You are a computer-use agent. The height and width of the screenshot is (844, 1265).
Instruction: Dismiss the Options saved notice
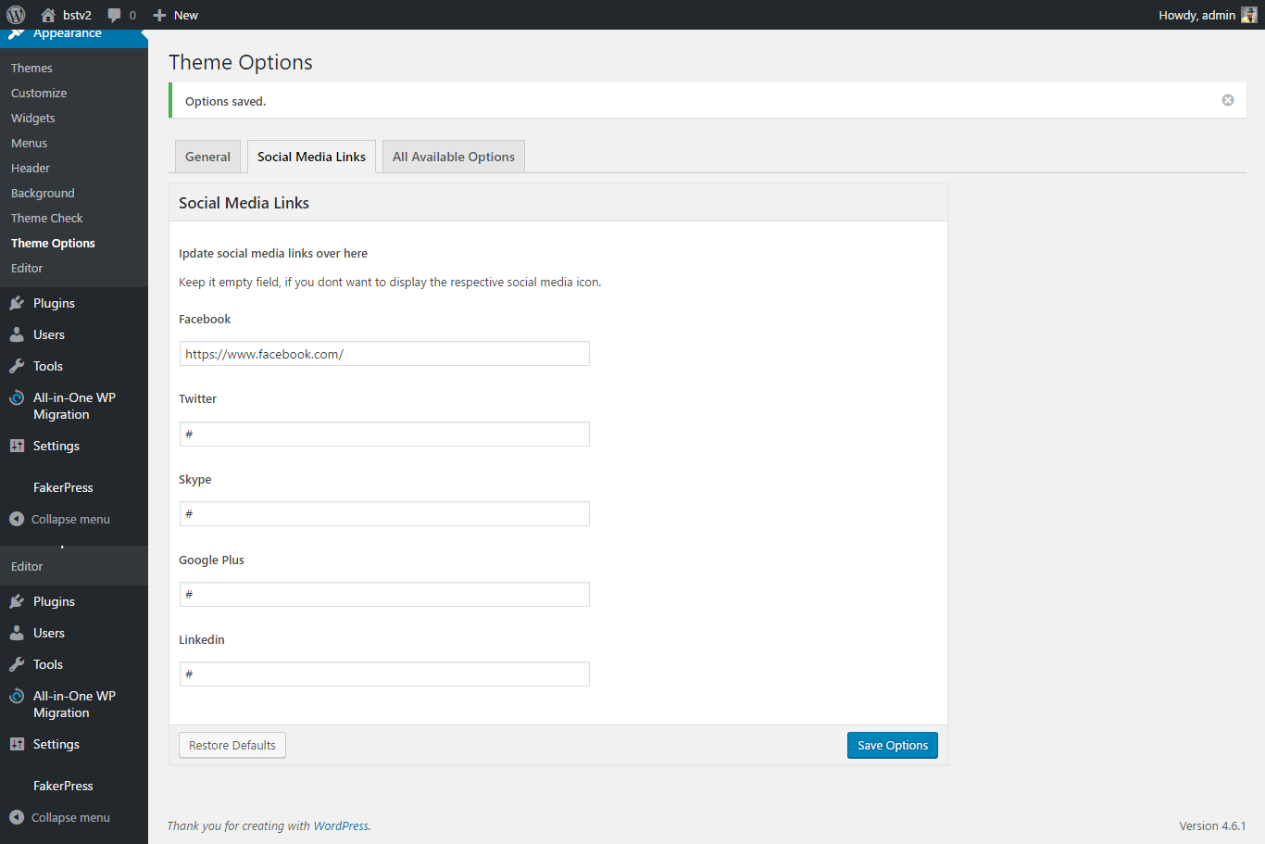1228,100
